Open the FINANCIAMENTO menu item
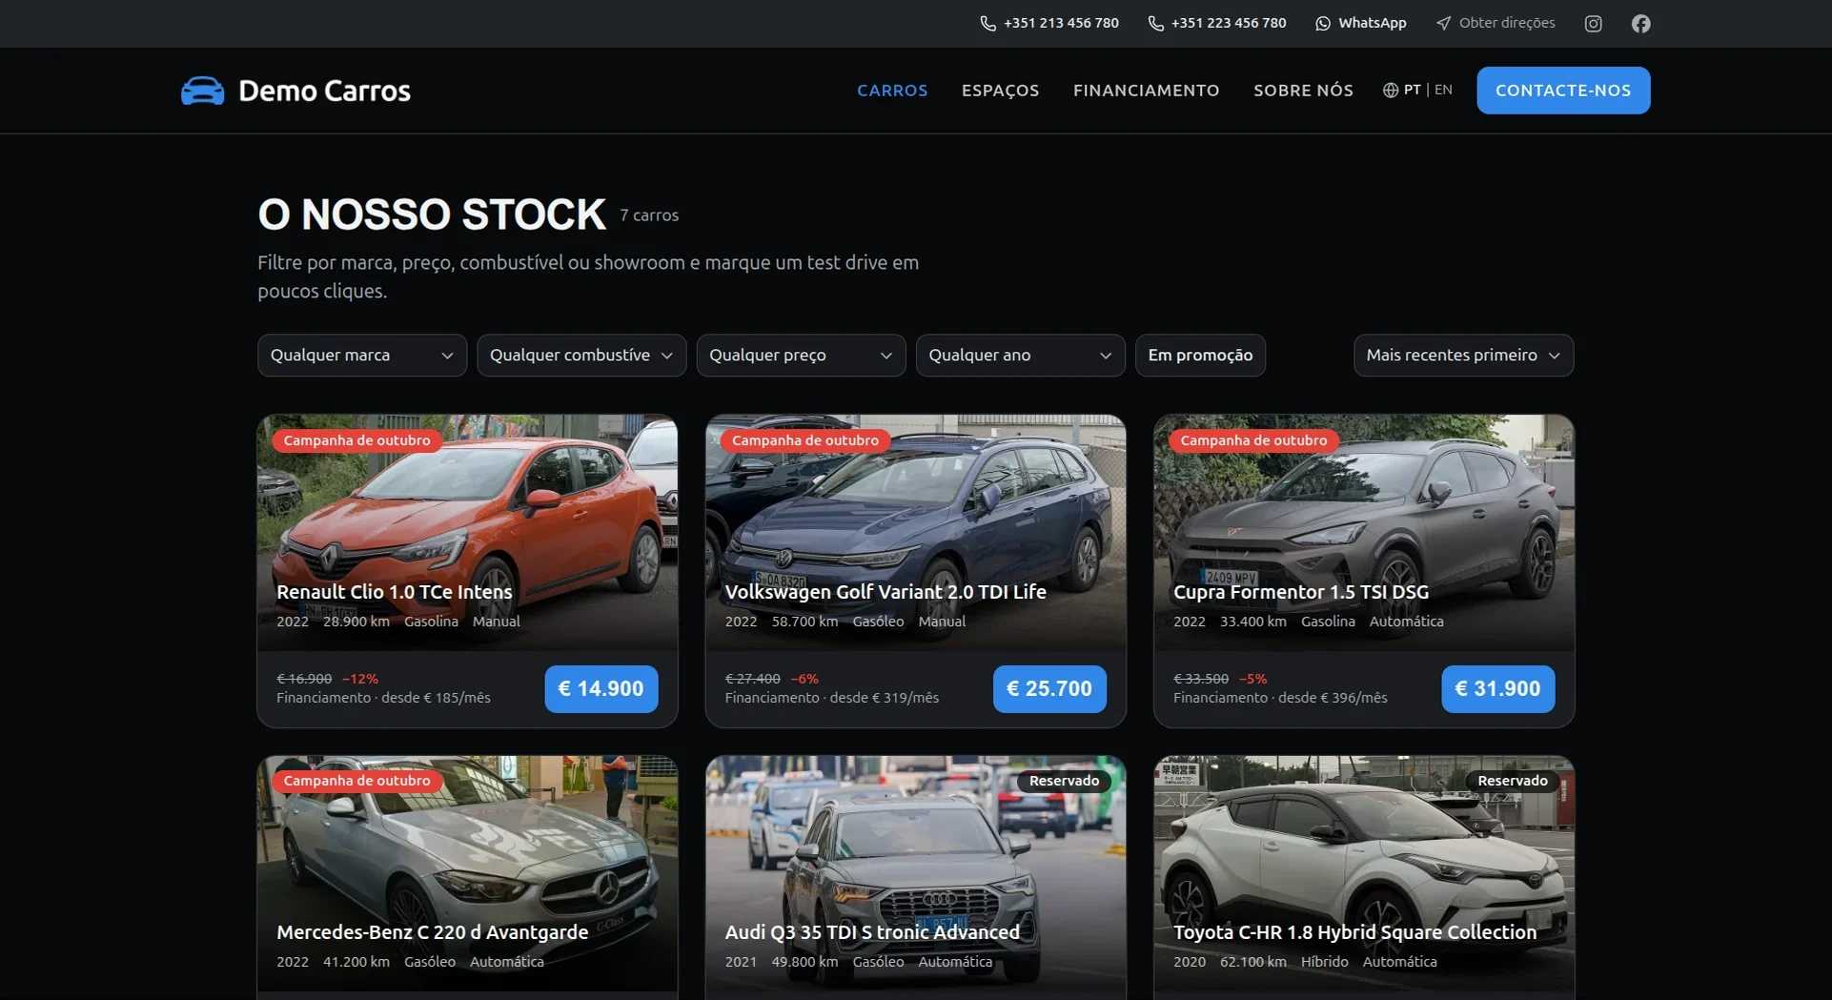The height and width of the screenshot is (1000, 1832). point(1146,91)
